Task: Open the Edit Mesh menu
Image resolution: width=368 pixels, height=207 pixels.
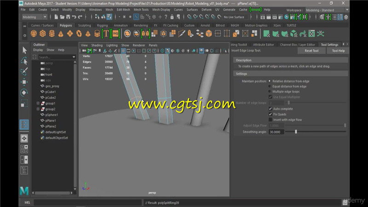Action: [x=123, y=10]
